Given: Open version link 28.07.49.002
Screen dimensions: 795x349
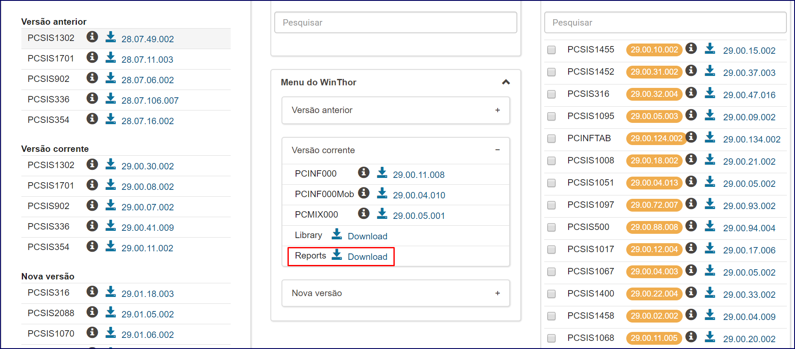Looking at the screenshot, I should click(147, 39).
